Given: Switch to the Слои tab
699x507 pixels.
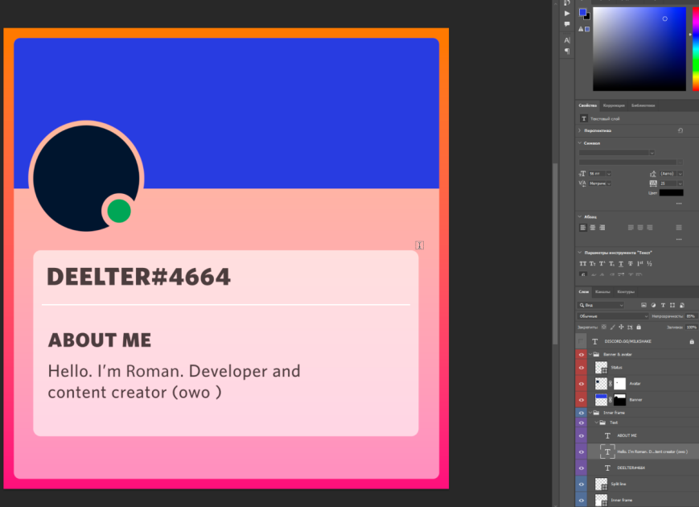Looking at the screenshot, I should 584,292.
